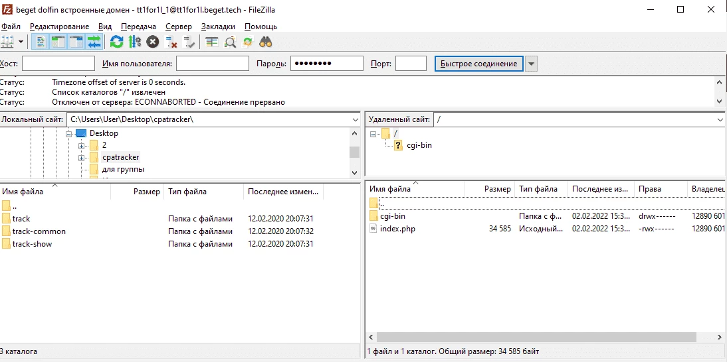Toggle remote directory tree display
Screen dimensions: 727x362
(x=76, y=42)
